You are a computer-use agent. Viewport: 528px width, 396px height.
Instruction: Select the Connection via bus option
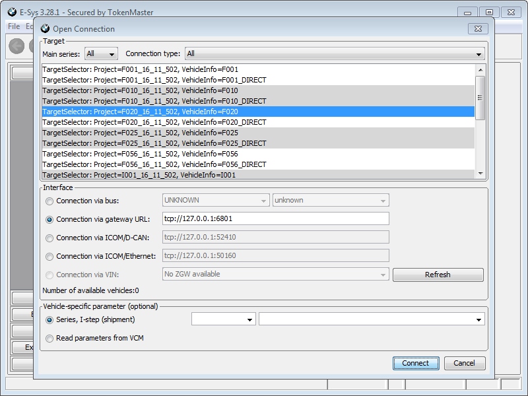tap(49, 201)
